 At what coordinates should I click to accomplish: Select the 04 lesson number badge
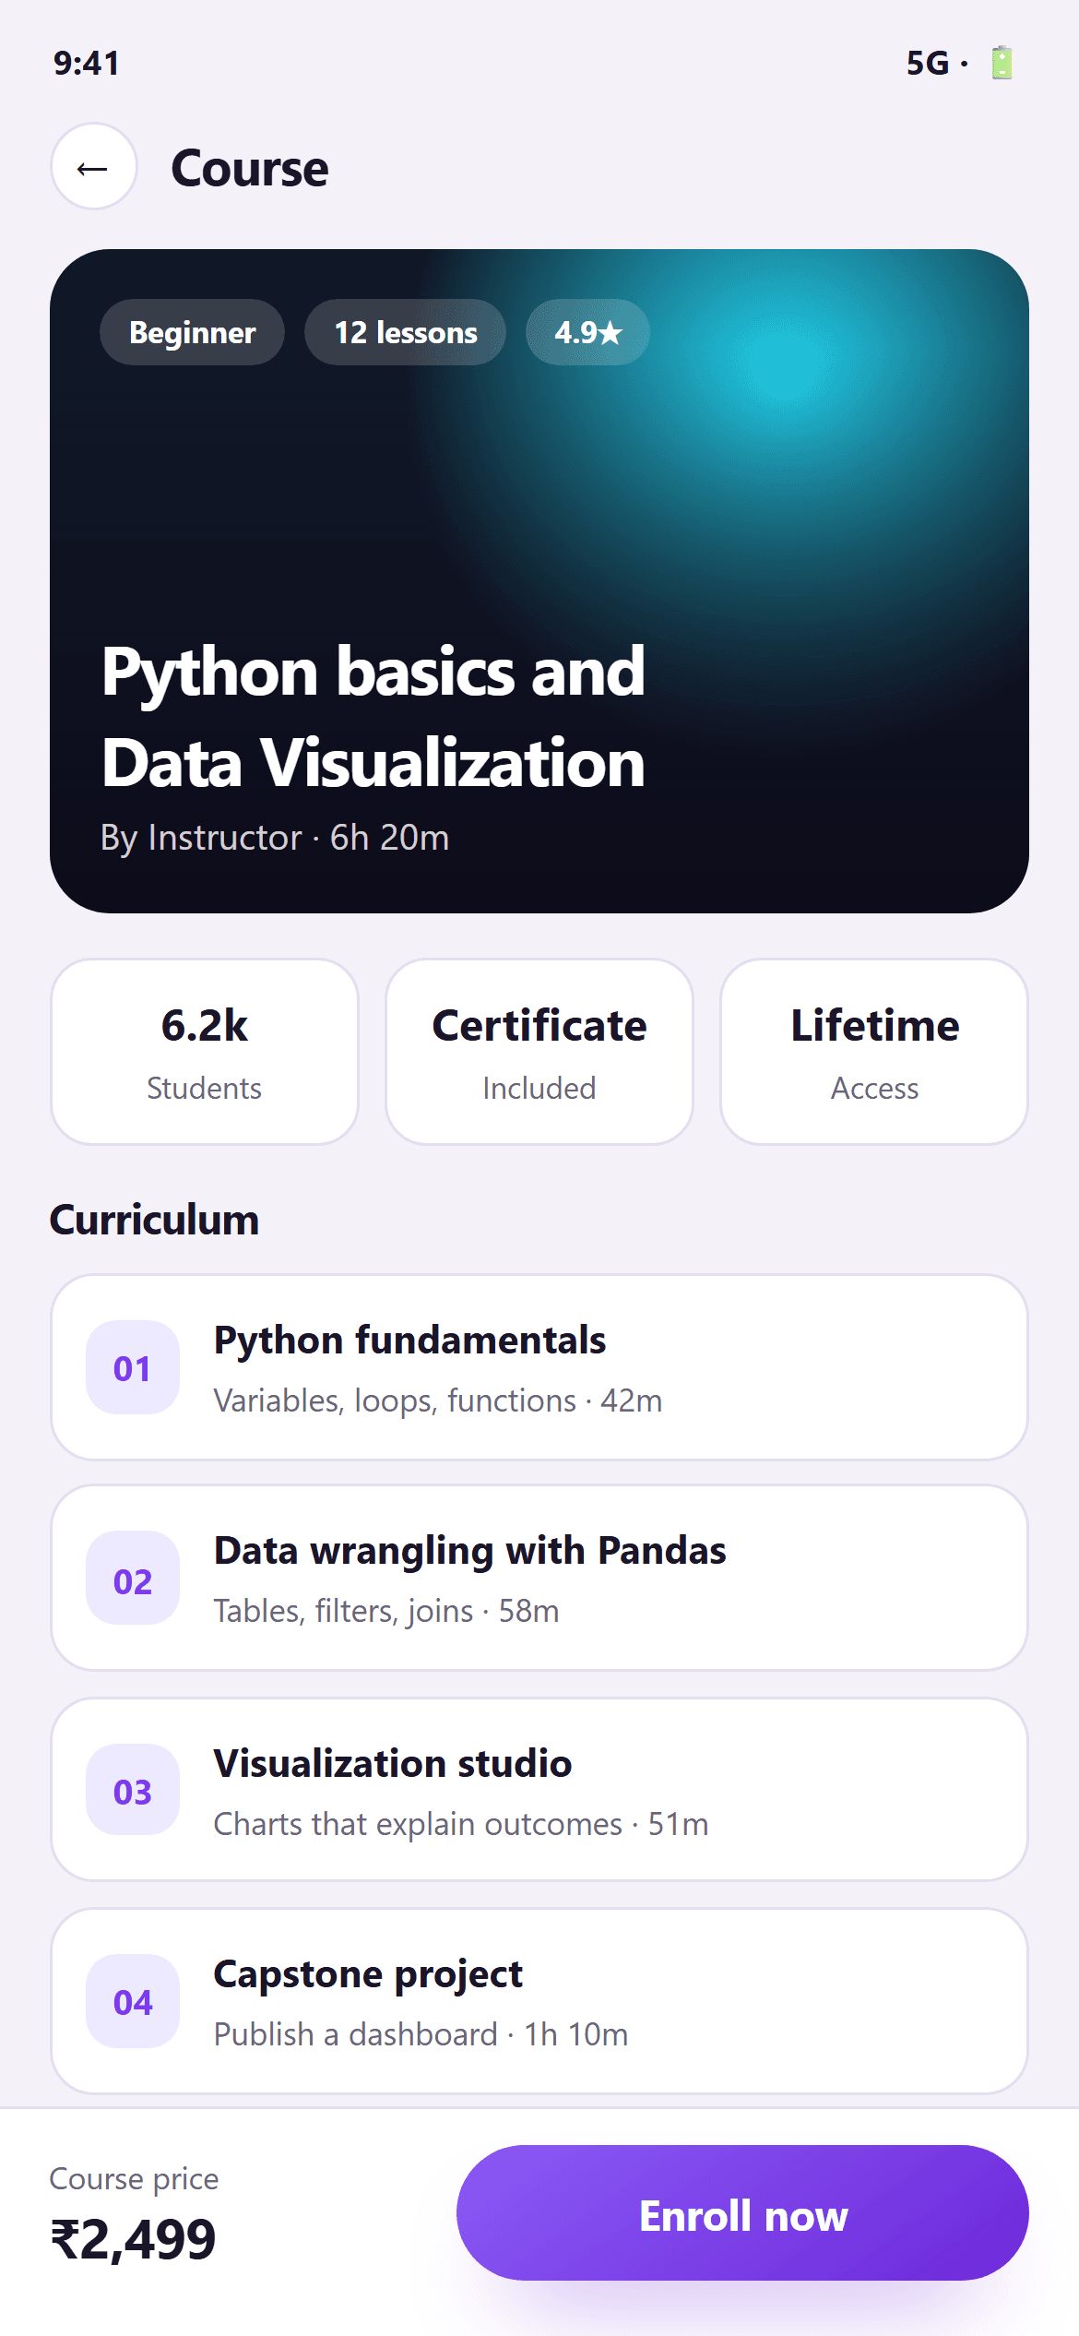click(133, 2001)
